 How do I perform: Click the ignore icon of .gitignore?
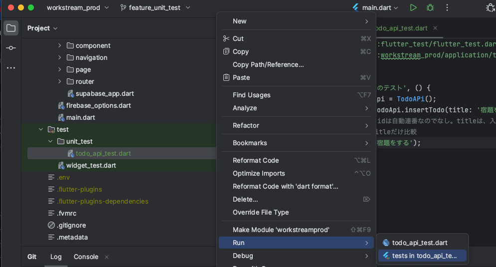coord(51,225)
